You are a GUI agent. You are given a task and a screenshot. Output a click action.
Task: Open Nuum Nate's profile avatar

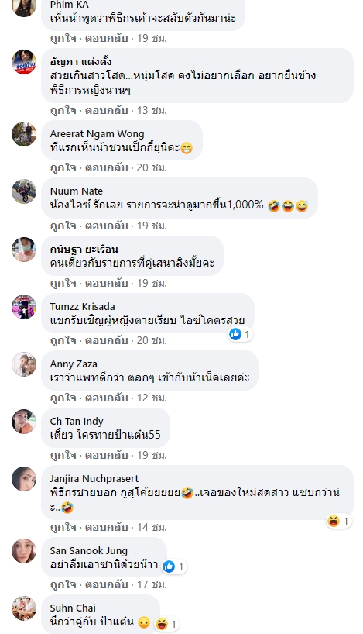click(x=24, y=191)
